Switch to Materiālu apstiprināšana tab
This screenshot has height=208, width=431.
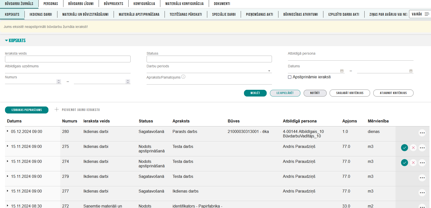click(x=139, y=14)
